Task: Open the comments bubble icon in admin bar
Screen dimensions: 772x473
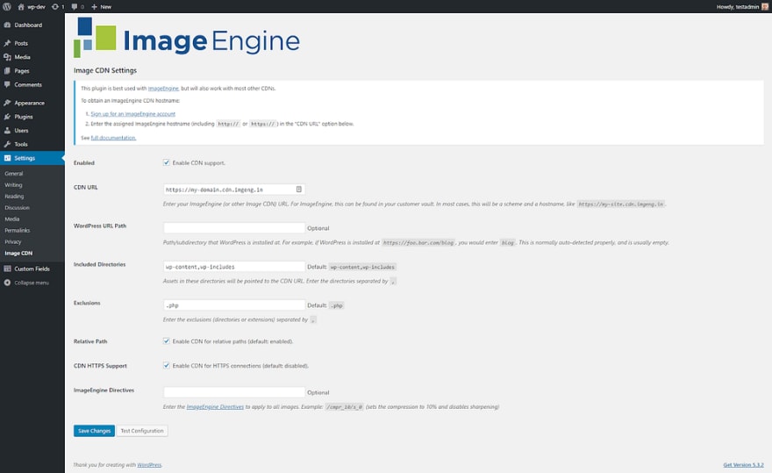Action: click(x=75, y=6)
